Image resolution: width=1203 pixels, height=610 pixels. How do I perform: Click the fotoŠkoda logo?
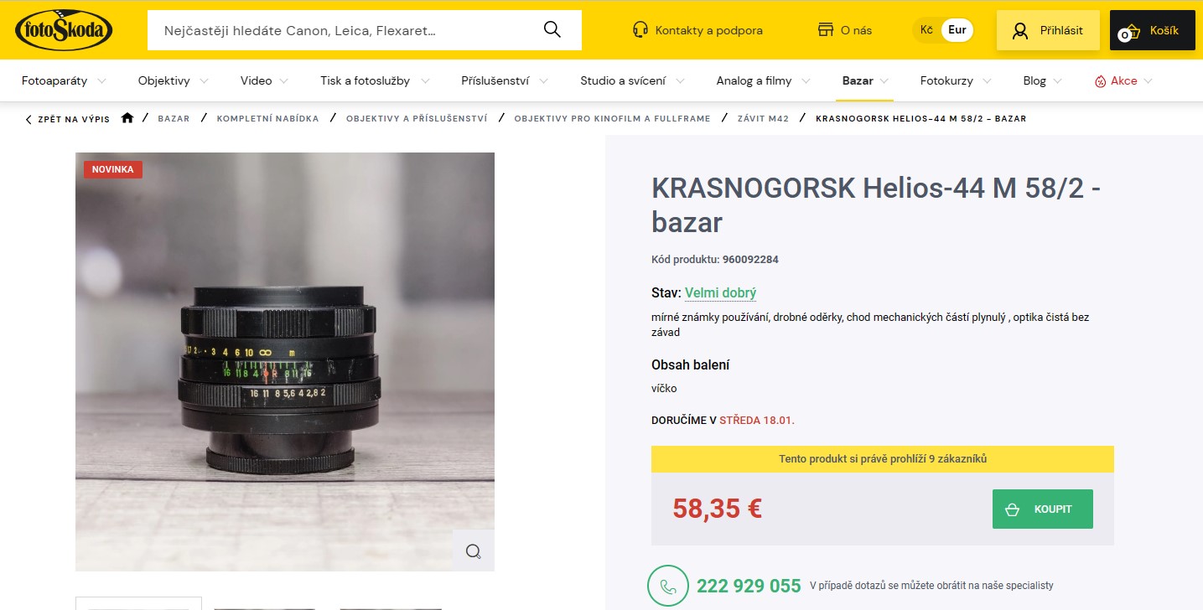tap(64, 30)
